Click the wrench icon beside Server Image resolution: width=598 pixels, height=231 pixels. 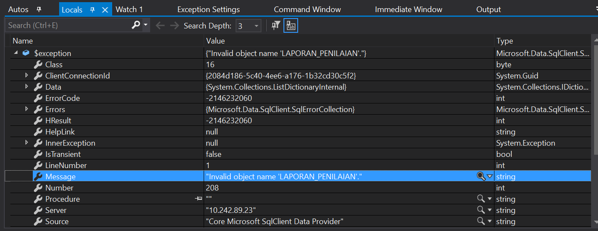[x=38, y=210]
